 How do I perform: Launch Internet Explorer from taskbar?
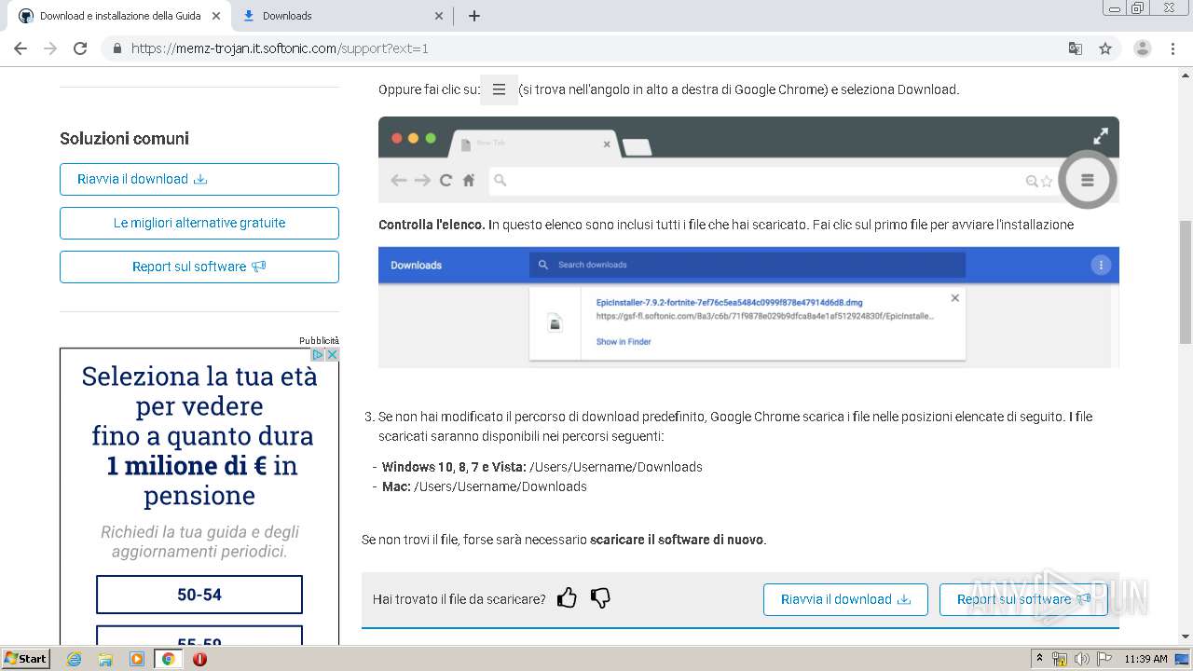click(75, 659)
